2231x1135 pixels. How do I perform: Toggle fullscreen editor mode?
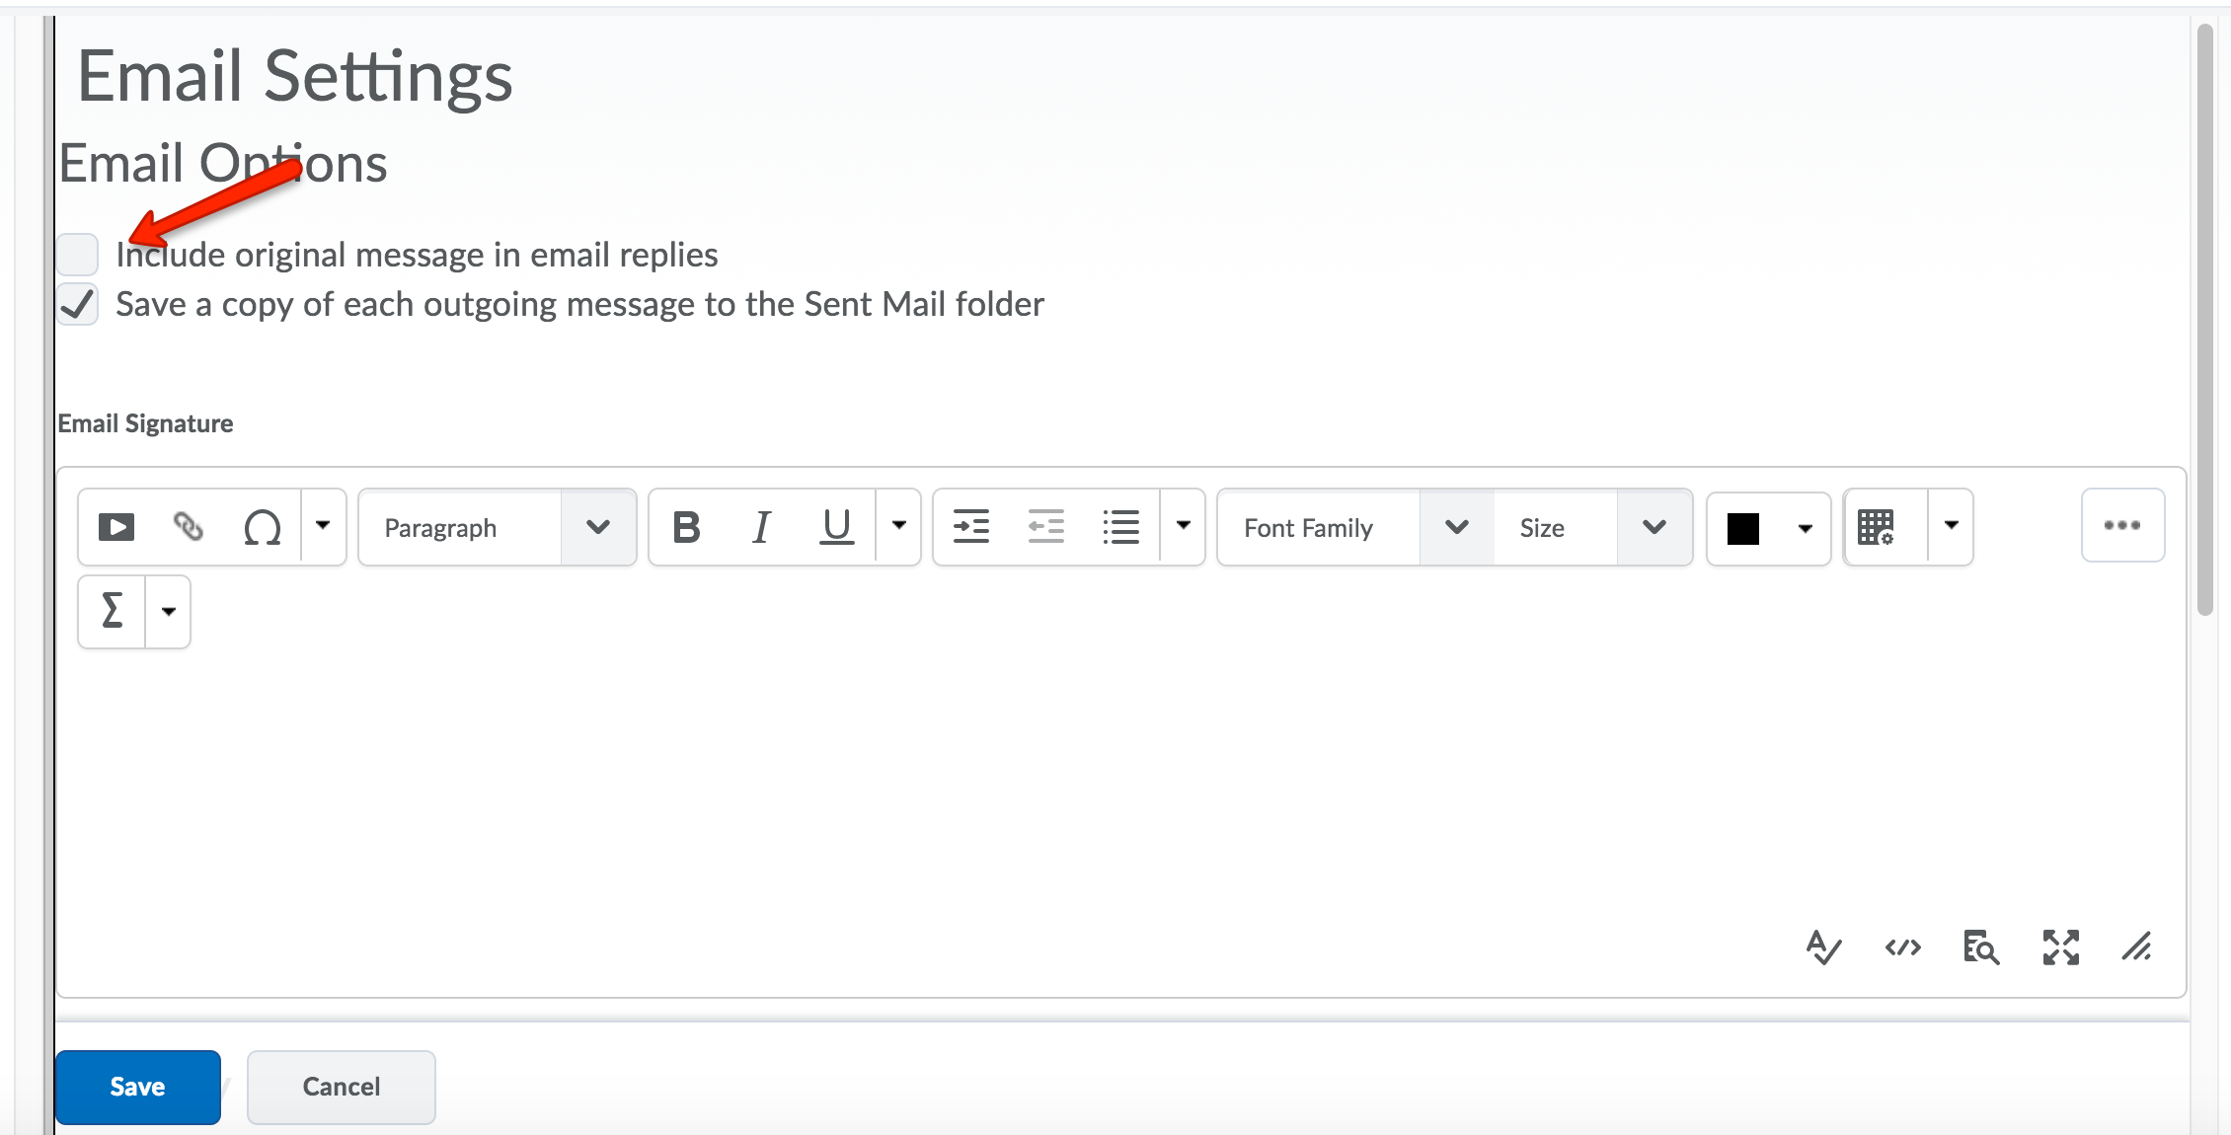[x=2060, y=948]
